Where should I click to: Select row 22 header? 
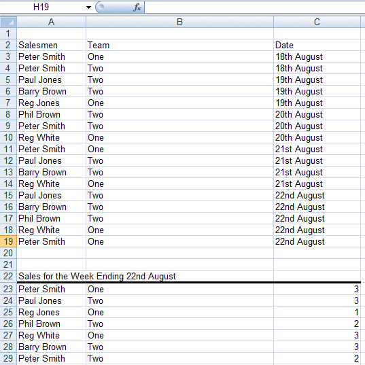coord(8,276)
